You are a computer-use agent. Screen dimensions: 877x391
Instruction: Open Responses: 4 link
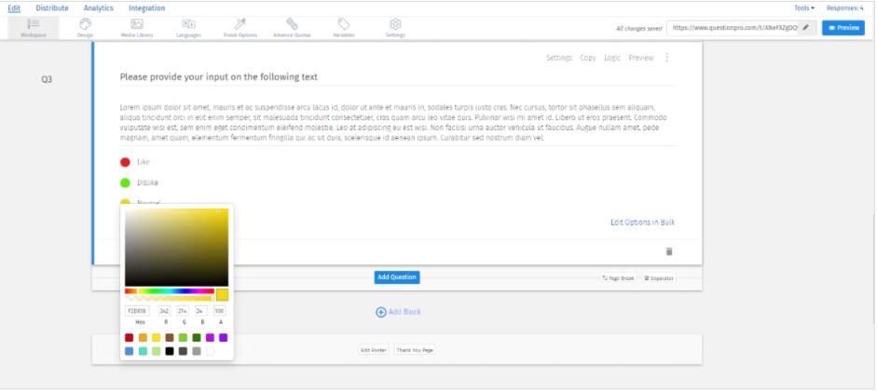pos(844,7)
